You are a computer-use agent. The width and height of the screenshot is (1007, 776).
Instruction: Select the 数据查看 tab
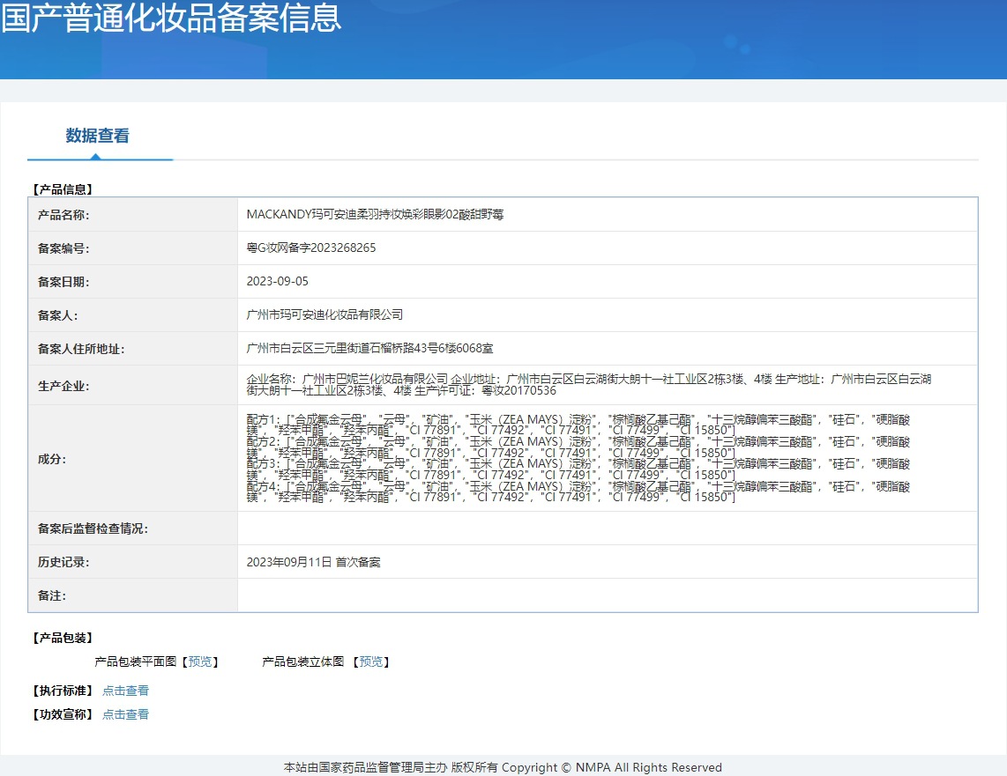click(98, 136)
